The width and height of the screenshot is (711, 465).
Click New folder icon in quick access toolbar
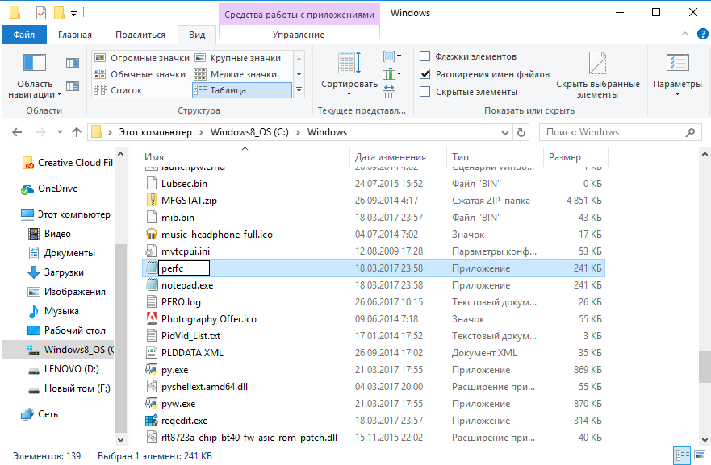tap(59, 13)
